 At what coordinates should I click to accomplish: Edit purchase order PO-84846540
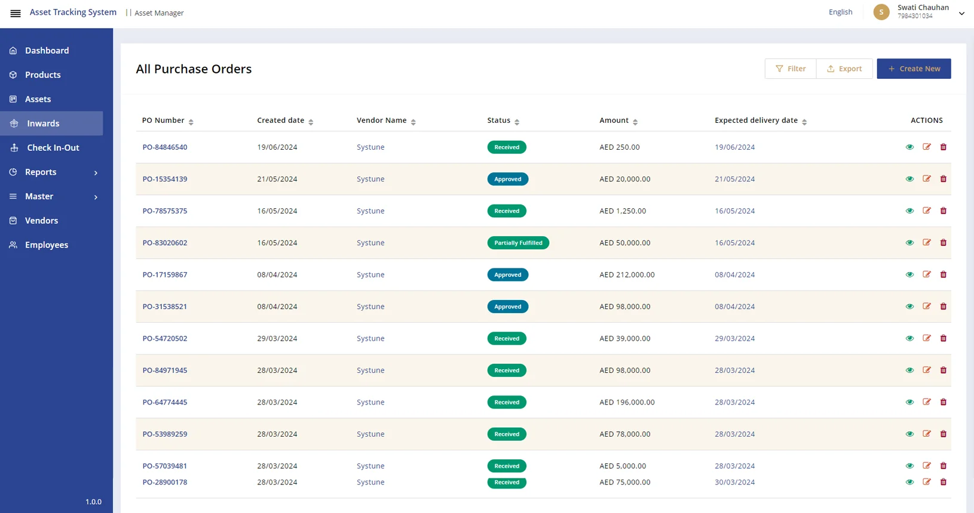point(927,147)
